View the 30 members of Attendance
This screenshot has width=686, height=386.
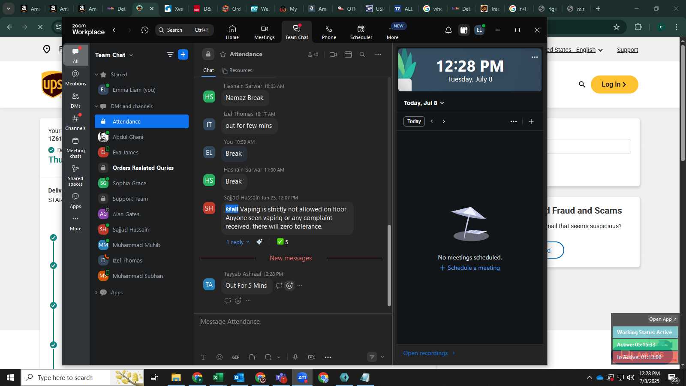(x=313, y=54)
